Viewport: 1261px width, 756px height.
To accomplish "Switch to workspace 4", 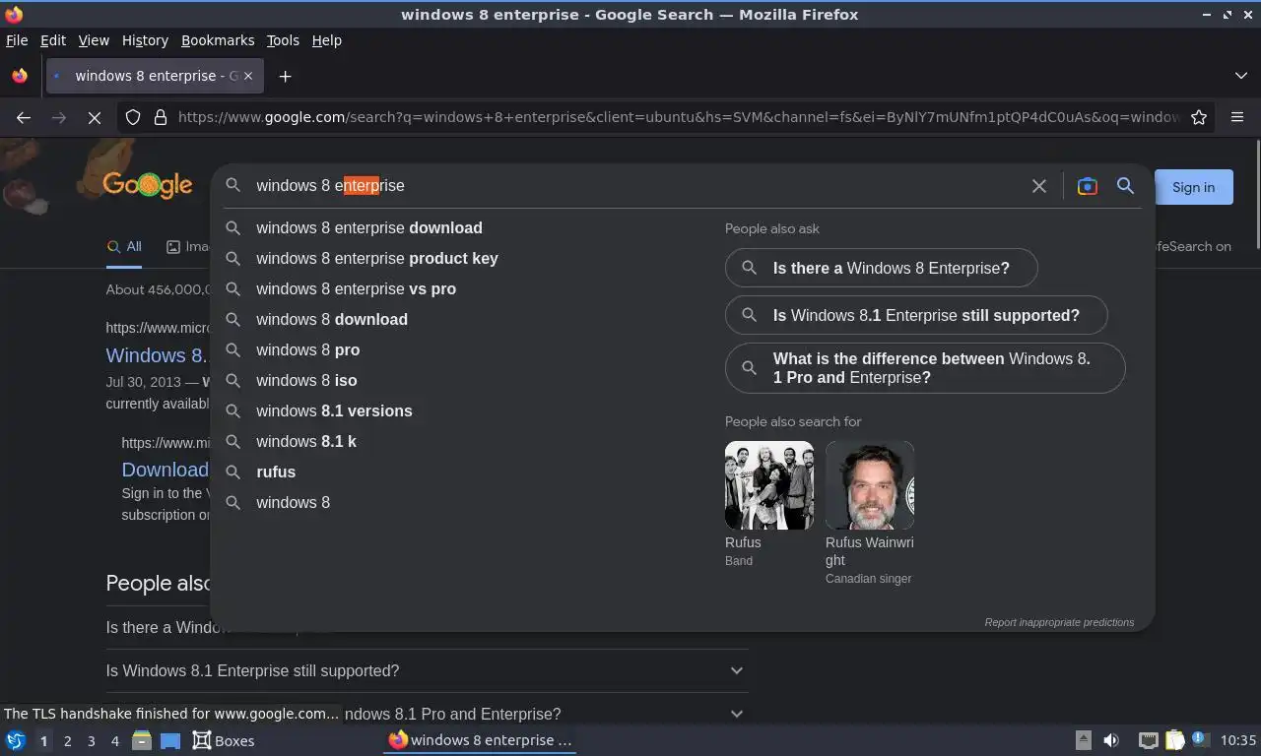I will [x=115, y=741].
